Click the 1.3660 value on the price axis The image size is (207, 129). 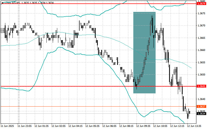pyautogui.click(x=201, y=50)
